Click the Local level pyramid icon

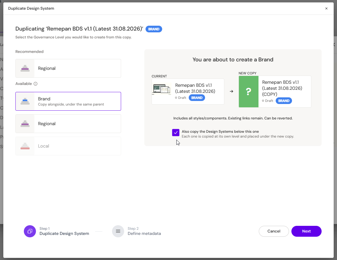(25, 146)
